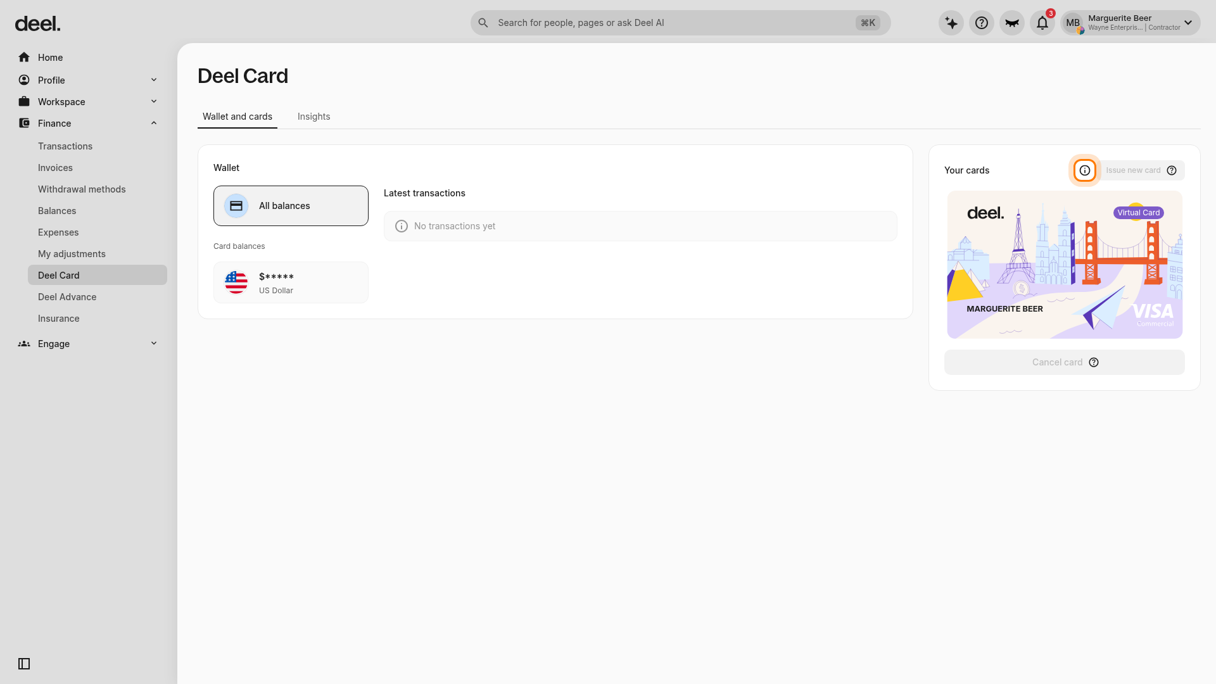Screen dimensions: 1216x684
Task: Click the MB avatar icon
Action: (x=1073, y=23)
